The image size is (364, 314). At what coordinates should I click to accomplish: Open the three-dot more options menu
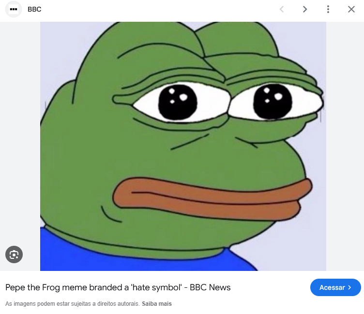tap(328, 9)
